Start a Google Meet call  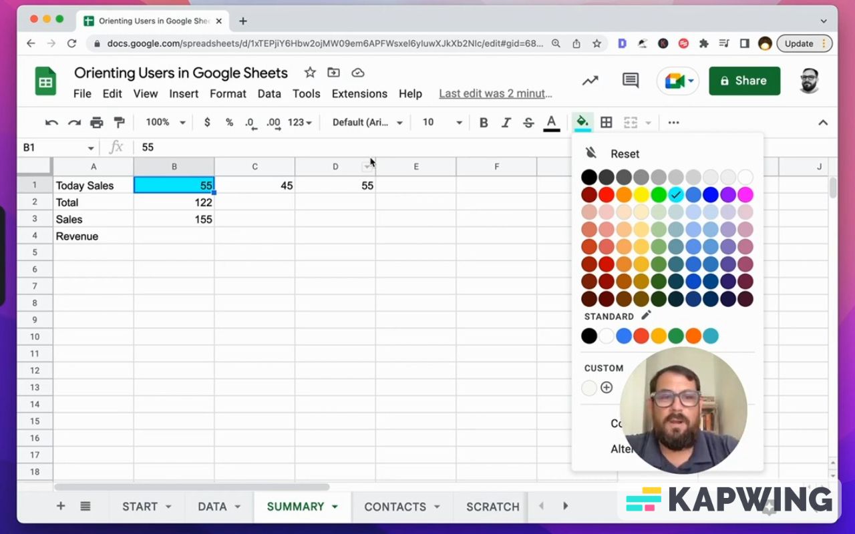pyautogui.click(x=678, y=81)
